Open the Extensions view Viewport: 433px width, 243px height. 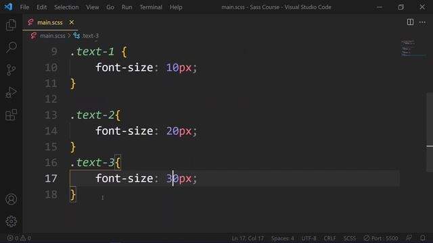(11, 115)
